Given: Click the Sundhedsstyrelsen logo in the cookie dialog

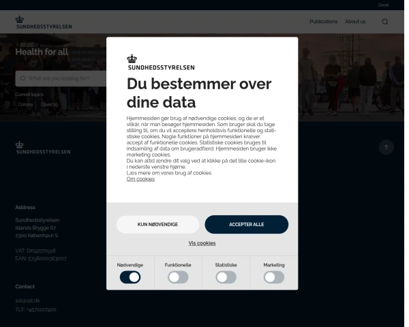Looking at the screenshot, I should [x=161, y=62].
